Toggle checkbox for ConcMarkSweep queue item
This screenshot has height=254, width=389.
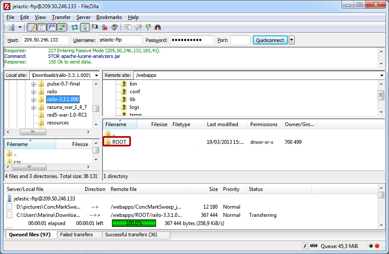click(10, 206)
